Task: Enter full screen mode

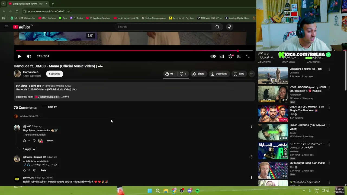Action: [248, 56]
